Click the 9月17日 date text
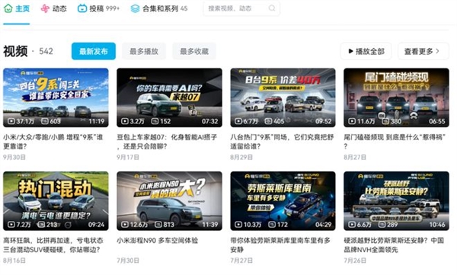 point(128,157)
